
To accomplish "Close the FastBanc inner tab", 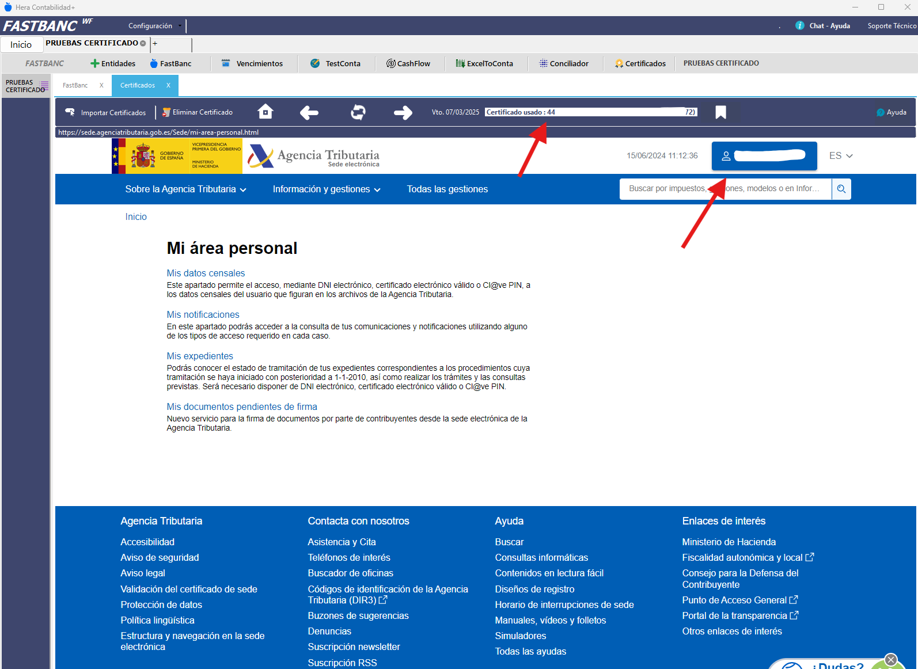I will pyautogui.click(x=102, y=85).
